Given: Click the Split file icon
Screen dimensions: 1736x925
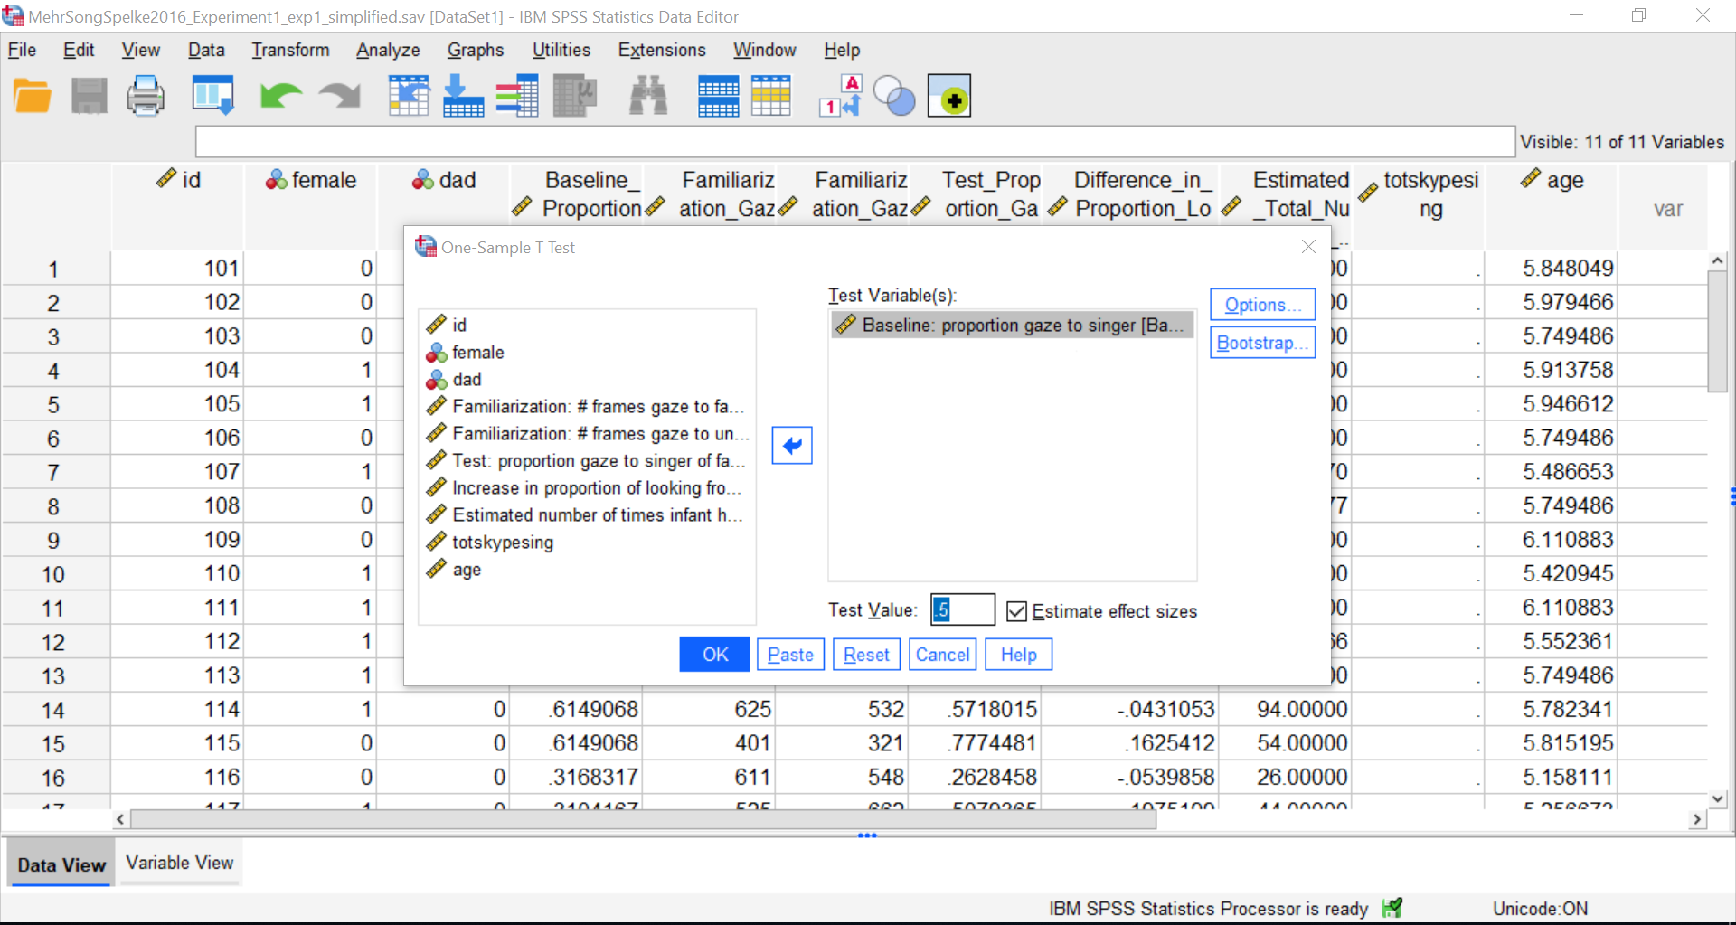Looking at the screenshot, I should [x=719, y=96].
